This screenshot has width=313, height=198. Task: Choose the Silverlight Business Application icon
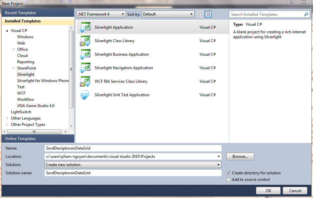tap(85, 54)
